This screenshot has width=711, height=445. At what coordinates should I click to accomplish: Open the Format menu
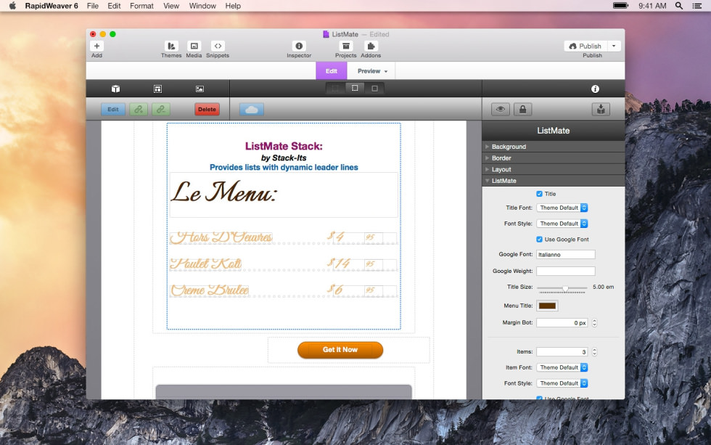pyautogui.click(x=141, y=6)
